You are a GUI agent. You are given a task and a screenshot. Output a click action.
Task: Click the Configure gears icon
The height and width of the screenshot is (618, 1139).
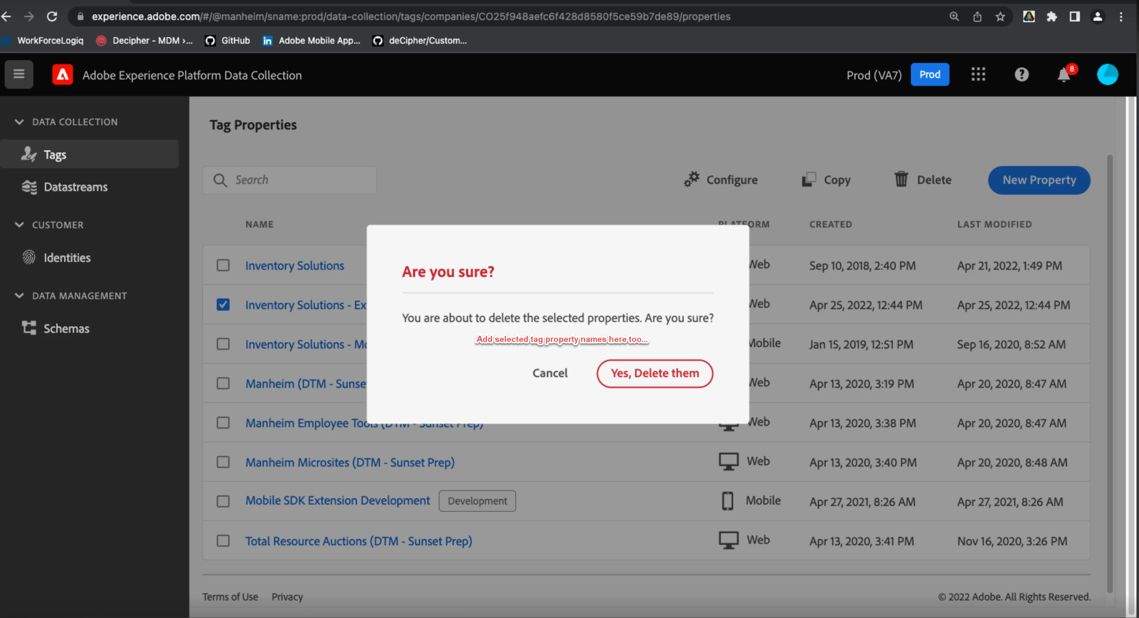[x=692, y=179]
